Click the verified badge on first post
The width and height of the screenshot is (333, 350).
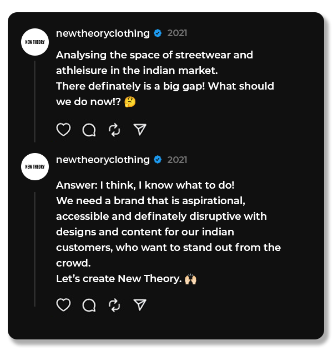click(158, 33)
